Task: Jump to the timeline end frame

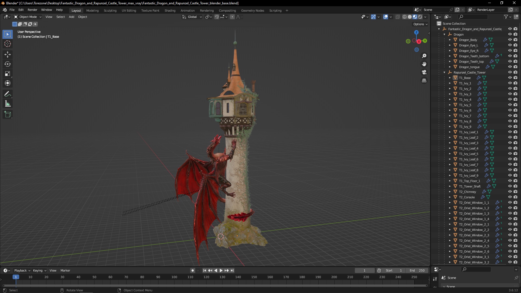Action: [232, 270]
